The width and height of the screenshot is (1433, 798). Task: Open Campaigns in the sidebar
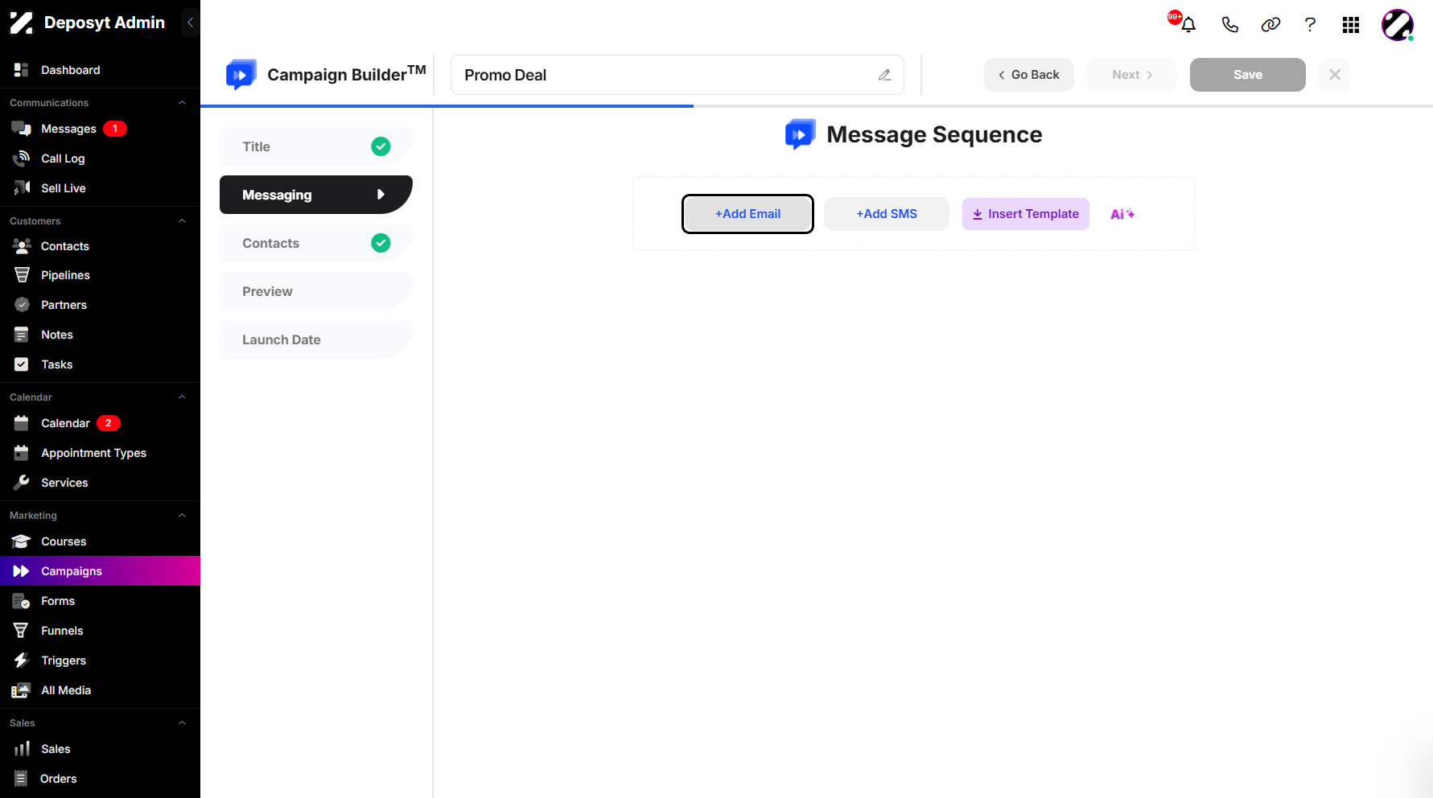pyautogui.click(x=100, y=571)
